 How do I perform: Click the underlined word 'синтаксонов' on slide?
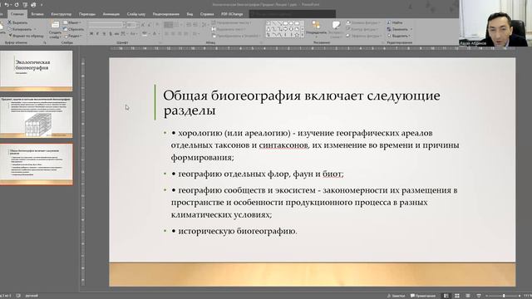[x=283, y=145]
